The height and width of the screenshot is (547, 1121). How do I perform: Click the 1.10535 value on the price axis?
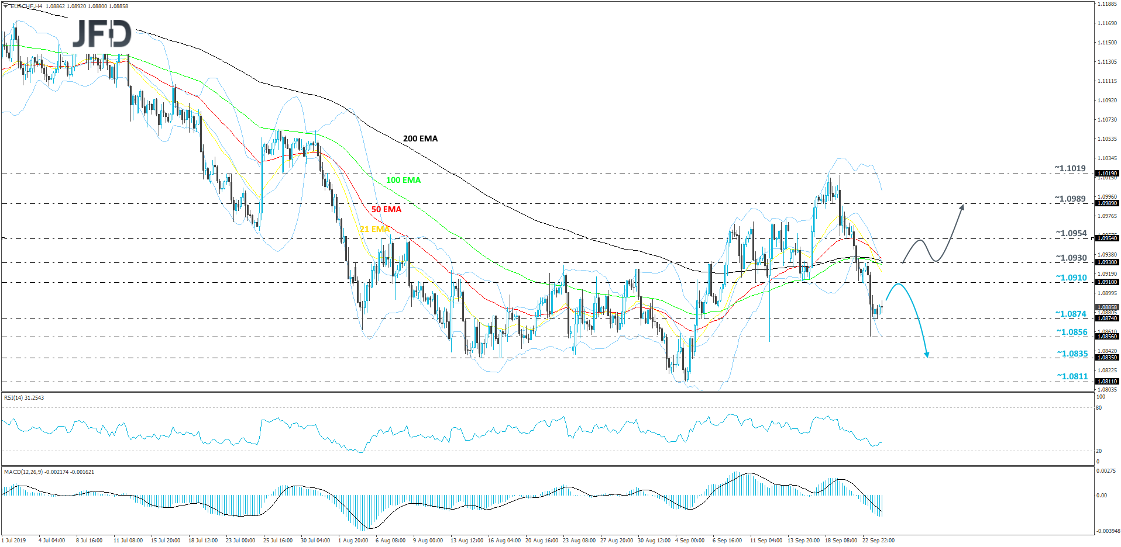pos(1107,139)
